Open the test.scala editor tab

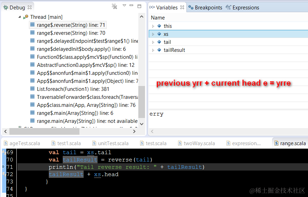pyautogui.click(x=153, y=143)
